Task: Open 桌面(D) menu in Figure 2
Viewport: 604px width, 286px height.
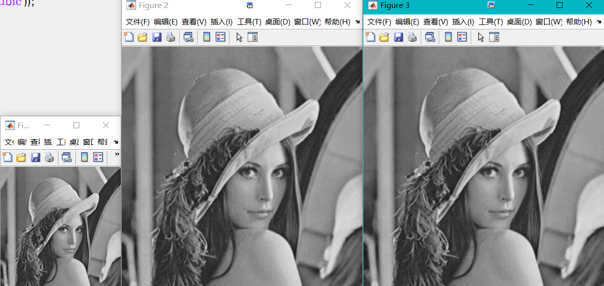Action: (x=278, y=22)
